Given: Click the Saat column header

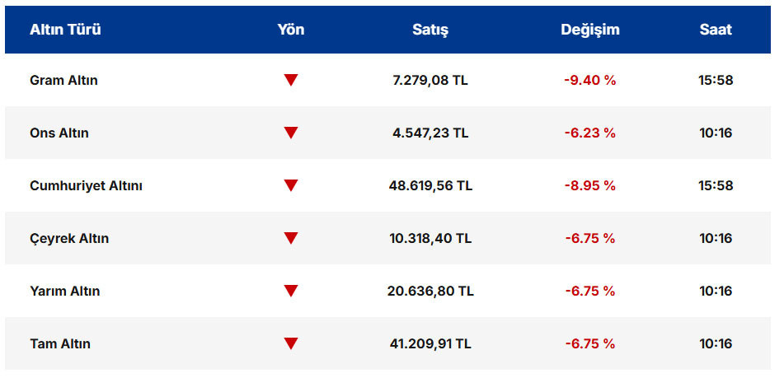Looking at the screenshot, I should click(716, 30).
